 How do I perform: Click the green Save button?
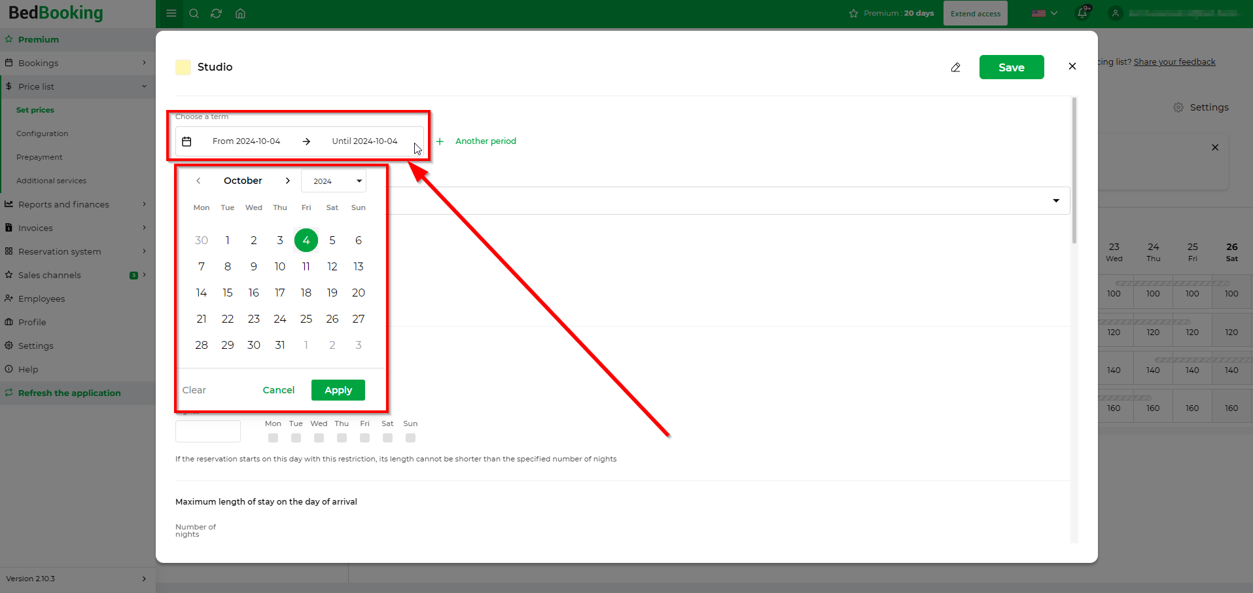1012,67
